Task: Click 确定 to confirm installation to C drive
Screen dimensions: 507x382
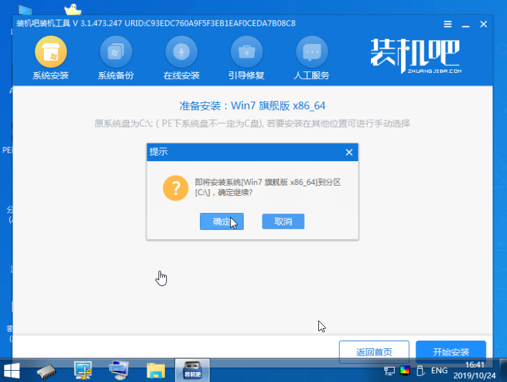Action: click(221, 221)
